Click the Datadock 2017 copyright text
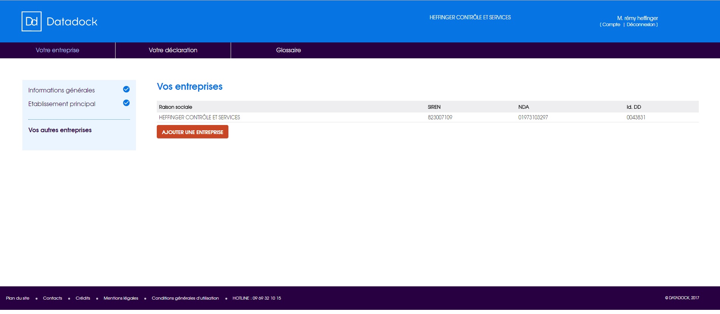 tap(682, 298)
